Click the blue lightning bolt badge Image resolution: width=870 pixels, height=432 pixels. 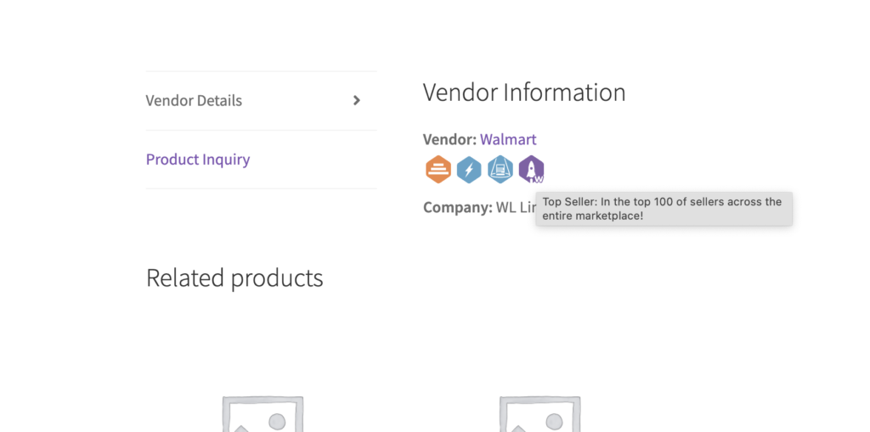[x=469, y=169]
